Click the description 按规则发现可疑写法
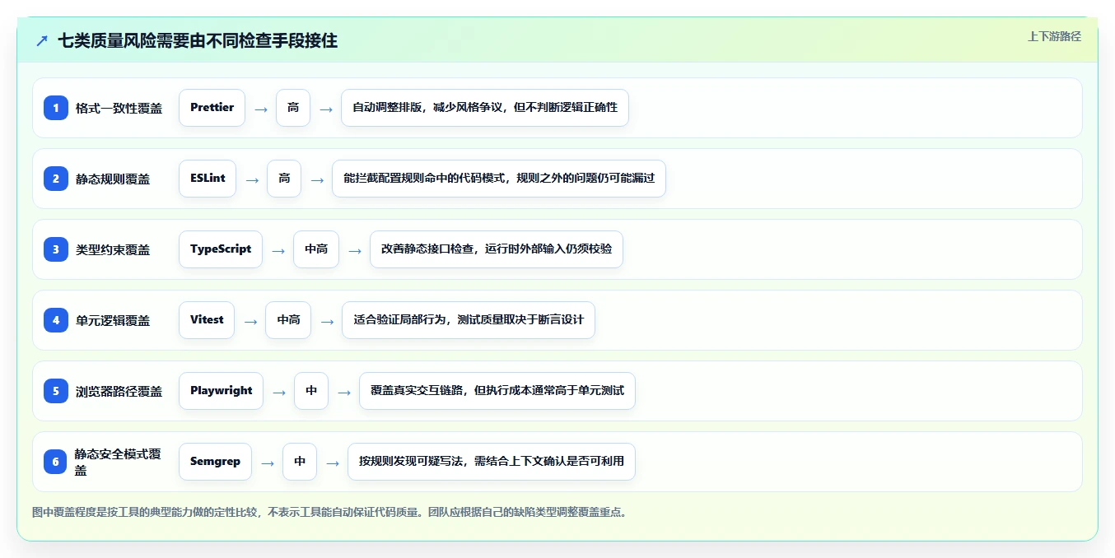This screenshot has height=558, width=1115. point(492,462)
